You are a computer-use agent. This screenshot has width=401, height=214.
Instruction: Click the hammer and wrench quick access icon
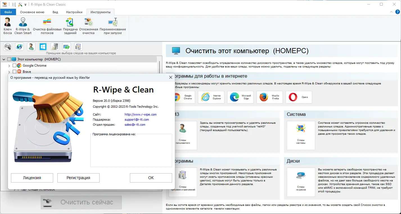tap(20, 4)
